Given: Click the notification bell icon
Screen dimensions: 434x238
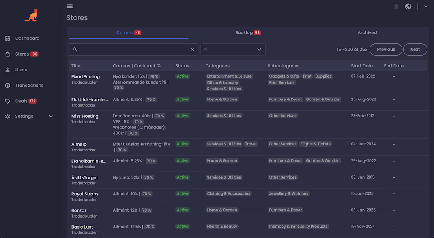Looking at the screenshot, I should pos(396,6).
